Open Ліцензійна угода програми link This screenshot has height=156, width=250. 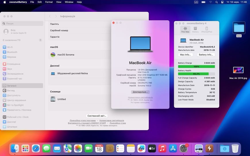click(82, 120)
